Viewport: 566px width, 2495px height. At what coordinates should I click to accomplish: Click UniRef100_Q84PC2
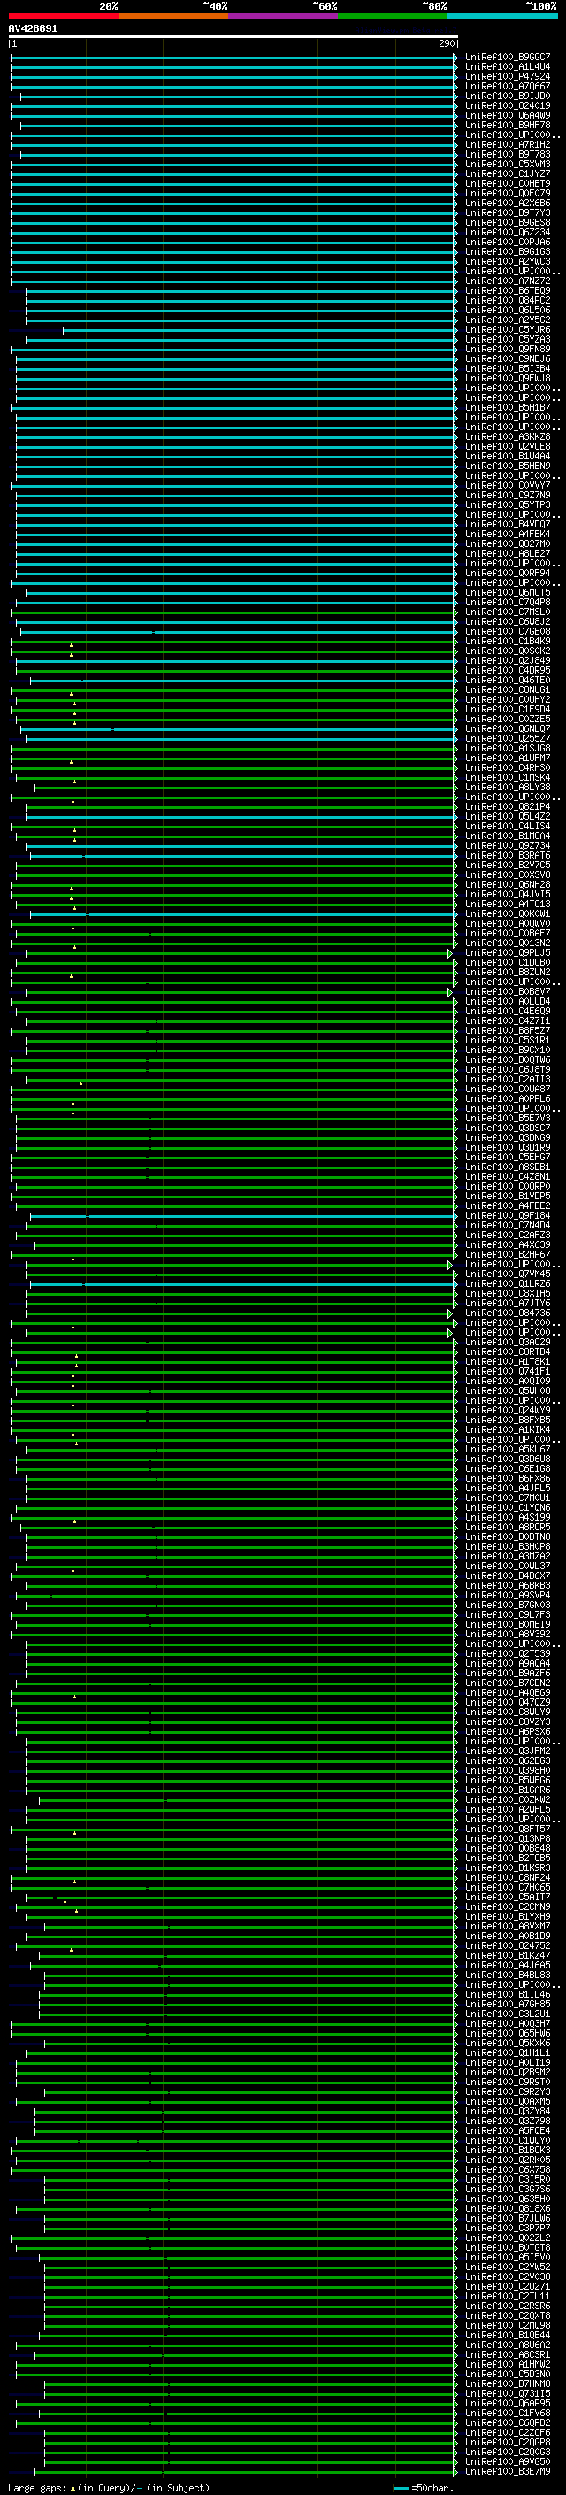point(508,300)
